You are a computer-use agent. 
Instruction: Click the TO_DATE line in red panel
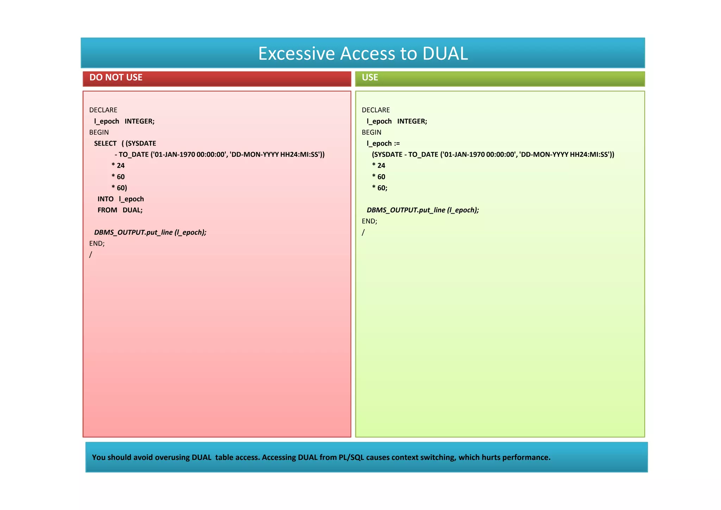[219, 154]
